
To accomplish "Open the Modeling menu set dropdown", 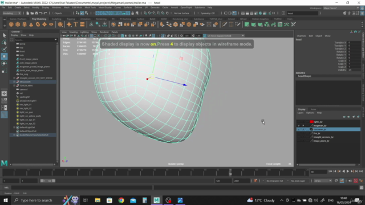I will click(x=11, y=13).
